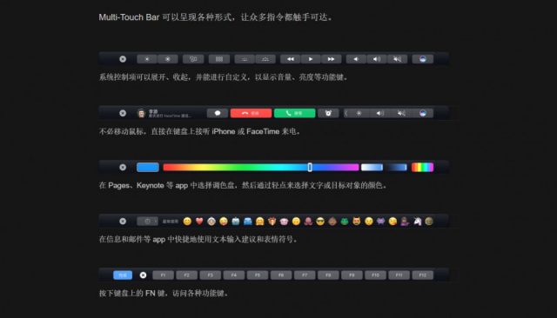Tap the message reply bubble icon
557x318 pixels.
(x=218, y=113)
